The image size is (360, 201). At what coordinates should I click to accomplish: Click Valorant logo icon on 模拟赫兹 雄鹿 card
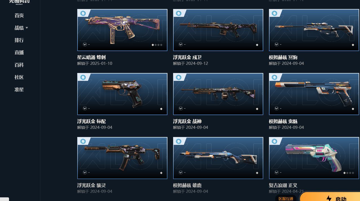(180, 172)
